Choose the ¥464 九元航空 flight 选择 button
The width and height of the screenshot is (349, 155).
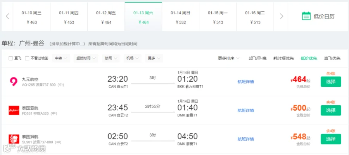331,82
